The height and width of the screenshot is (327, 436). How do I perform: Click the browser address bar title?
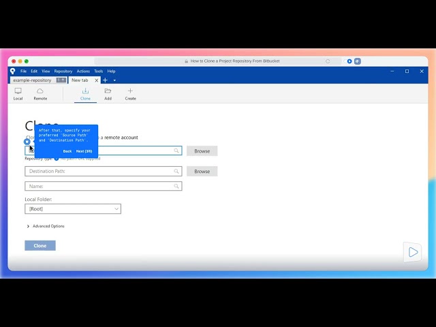pos(235,61)
